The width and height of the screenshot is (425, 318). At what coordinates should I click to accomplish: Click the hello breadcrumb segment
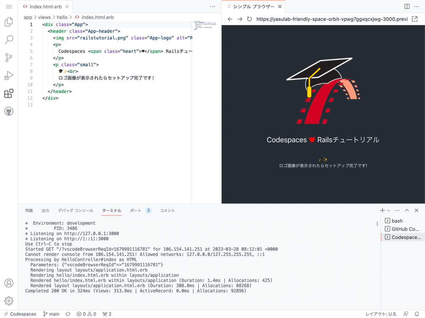coord(62,17)
